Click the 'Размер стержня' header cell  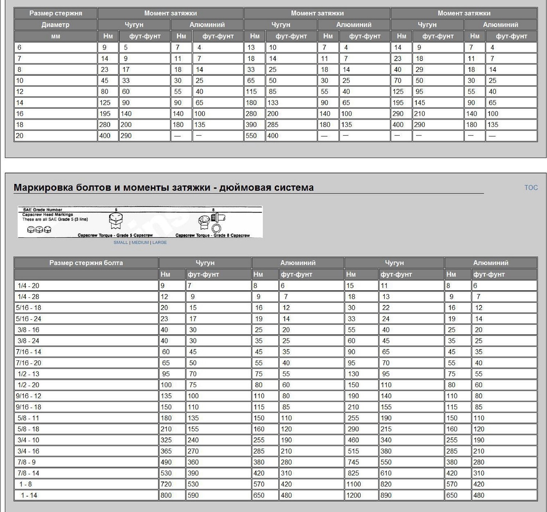(x=56, y=13)
